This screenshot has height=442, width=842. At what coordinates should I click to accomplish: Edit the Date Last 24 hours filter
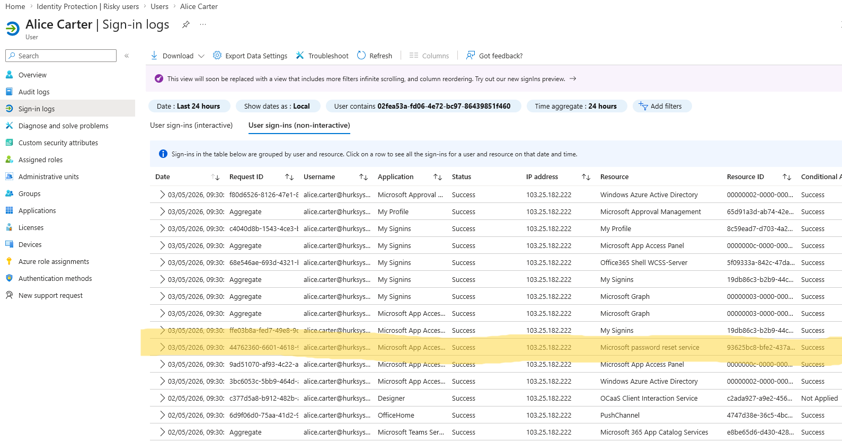click(x=189, y=106)
